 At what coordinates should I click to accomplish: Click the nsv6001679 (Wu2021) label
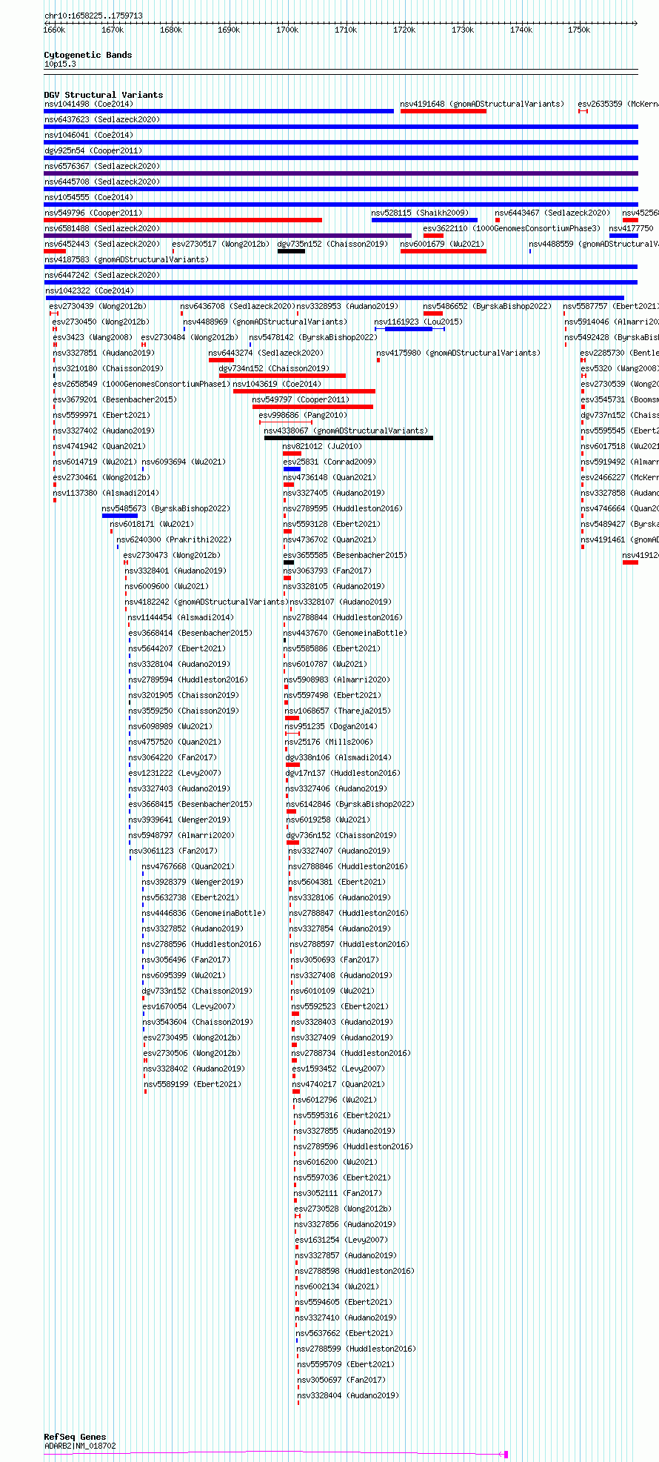tap(442, 244)
